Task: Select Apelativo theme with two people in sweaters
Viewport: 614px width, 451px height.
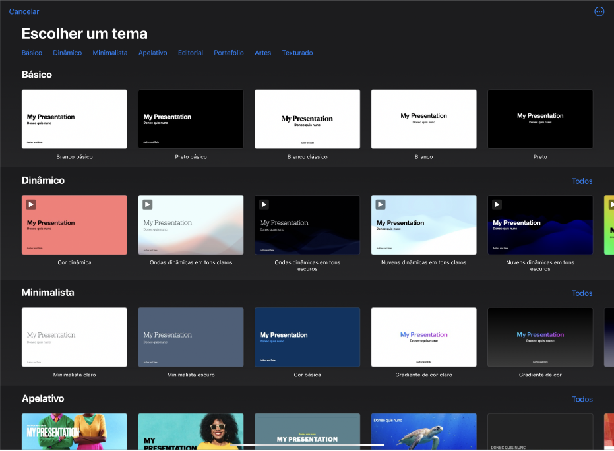Action: click(x=75, y=431)
